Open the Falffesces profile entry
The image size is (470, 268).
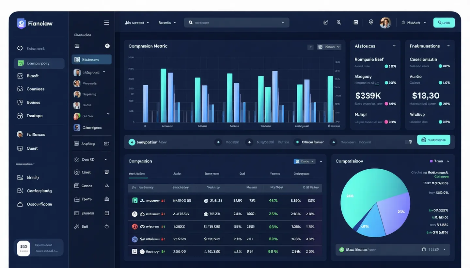pos(31,134)
